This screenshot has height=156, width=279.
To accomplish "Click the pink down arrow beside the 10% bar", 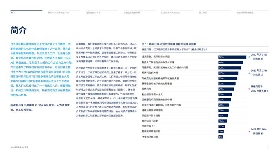I will [x=249, y=131].
